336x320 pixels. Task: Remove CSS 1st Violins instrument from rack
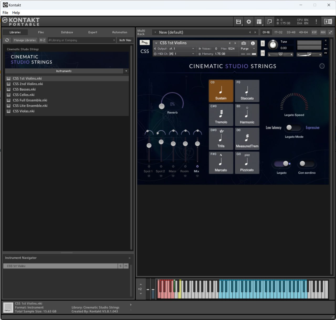(326, 40)
